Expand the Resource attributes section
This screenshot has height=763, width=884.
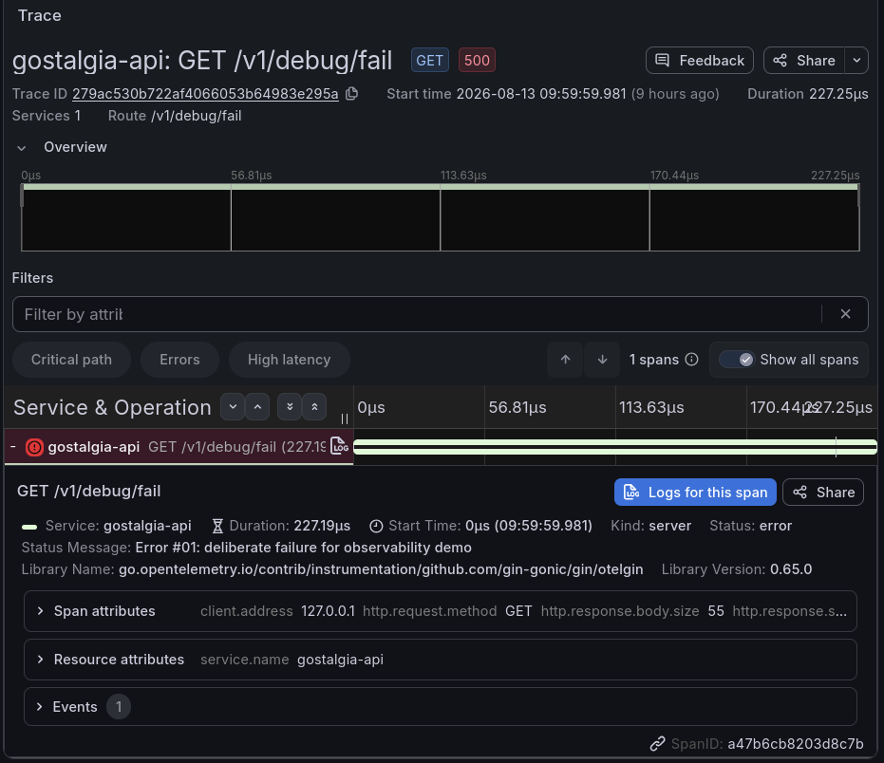441,660
